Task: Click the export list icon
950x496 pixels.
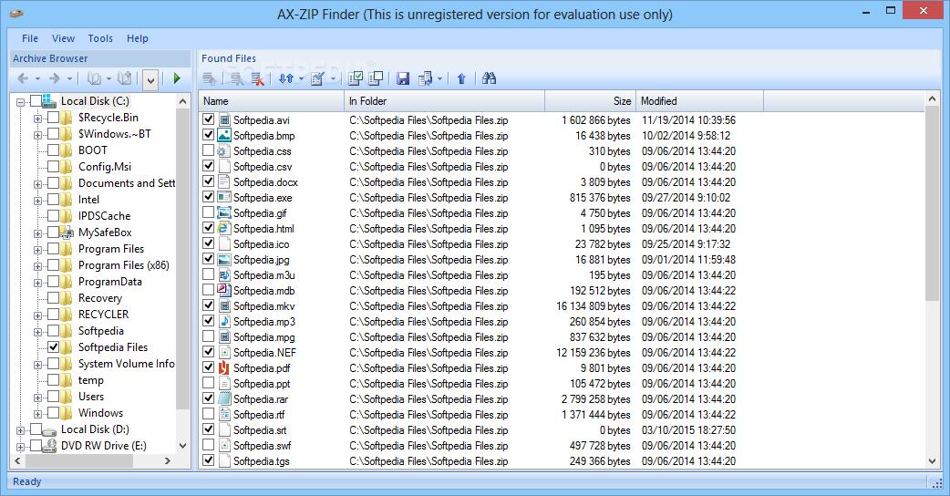Action: (x=426, y=78)
